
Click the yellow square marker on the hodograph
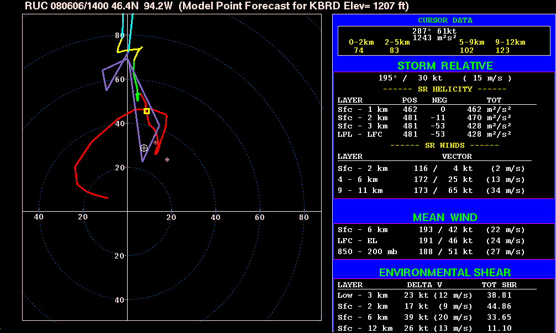[x=146, y=111]
